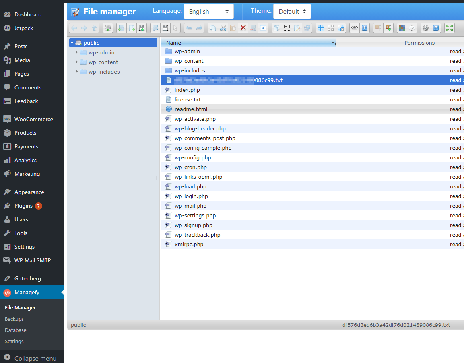Image resolution: width=464 pixels, height=363 pixels.
Task: Click the undo arrow icon
Action: [x=189, y=28]
